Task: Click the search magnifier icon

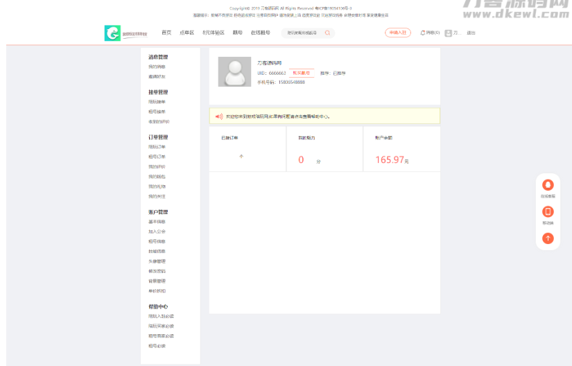Action: 327,33
